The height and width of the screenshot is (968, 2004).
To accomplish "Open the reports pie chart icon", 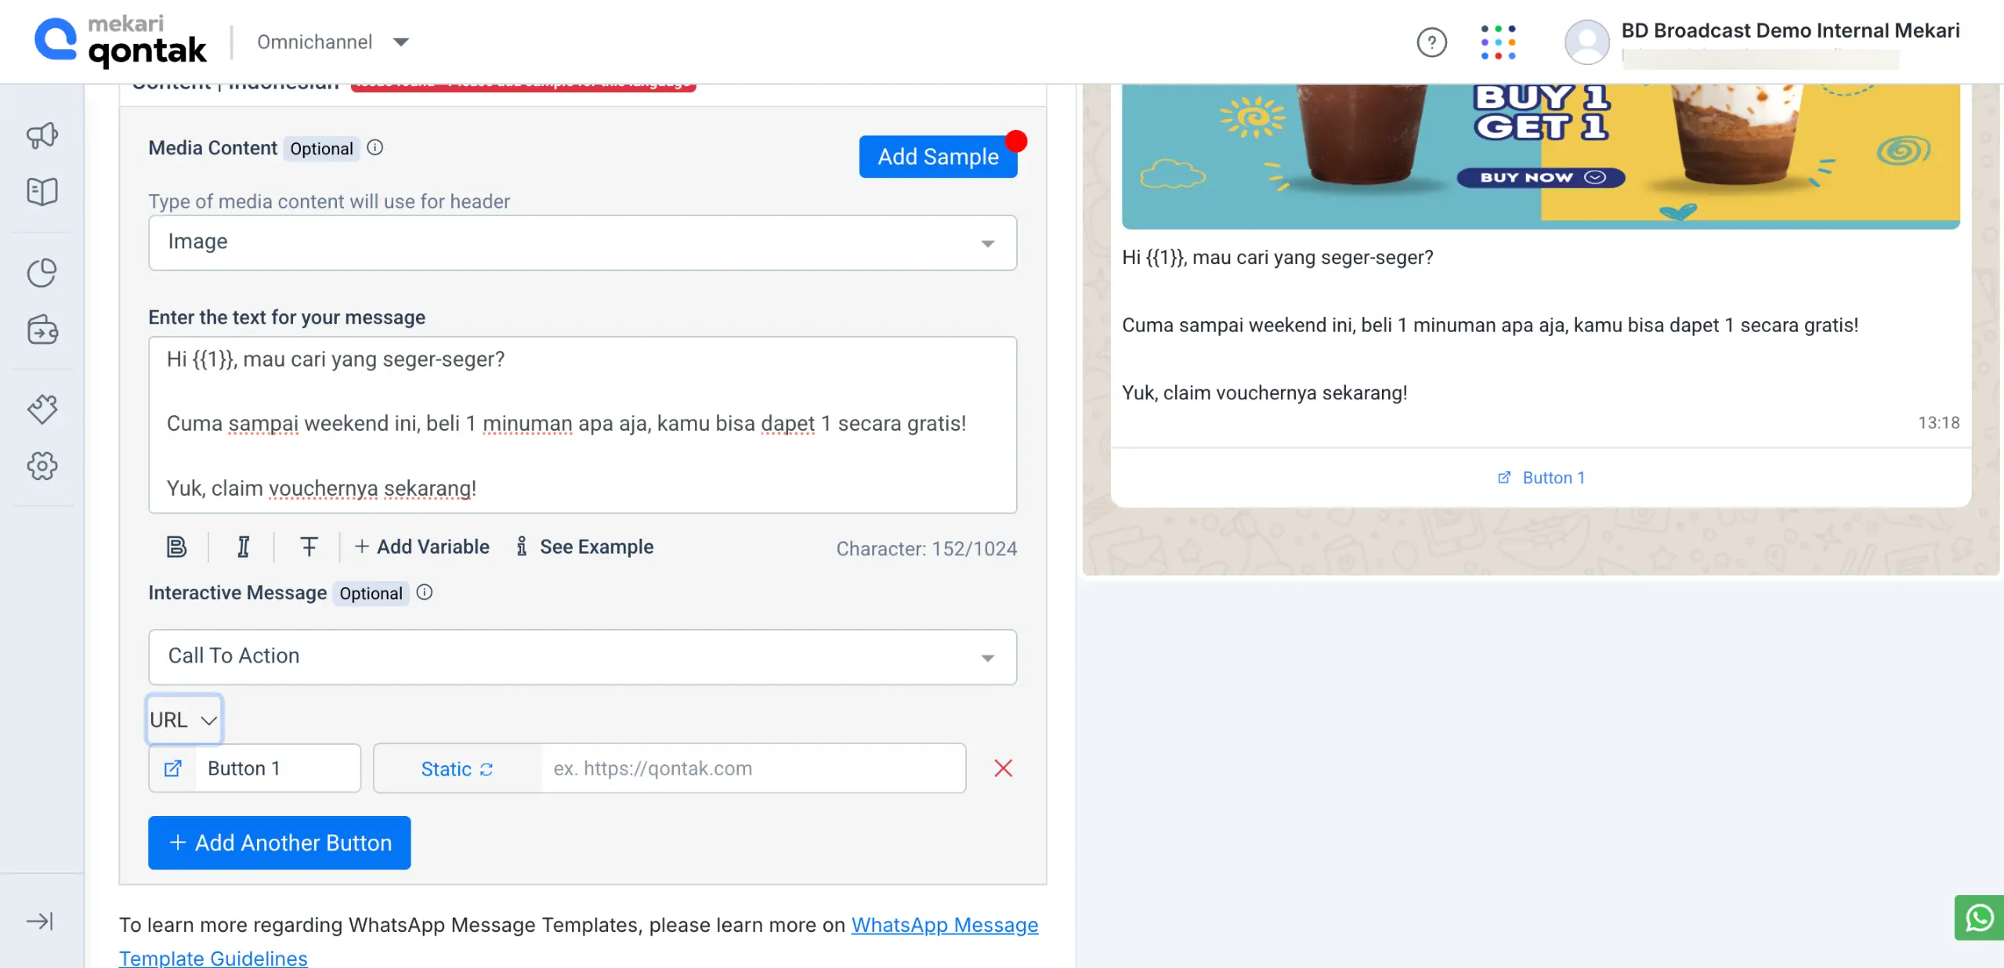I will (41, 272).
